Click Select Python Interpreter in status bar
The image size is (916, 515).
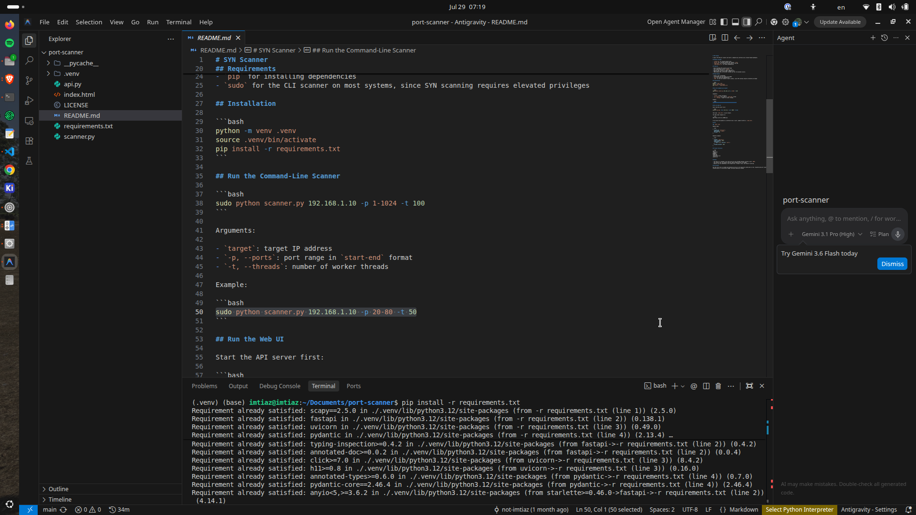point(799,509)
